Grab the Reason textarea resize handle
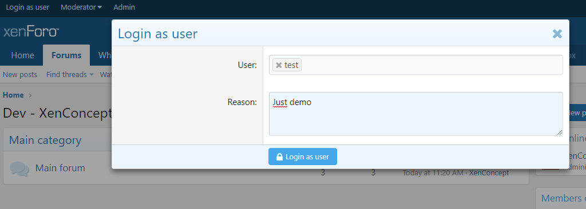 (559, 132)
